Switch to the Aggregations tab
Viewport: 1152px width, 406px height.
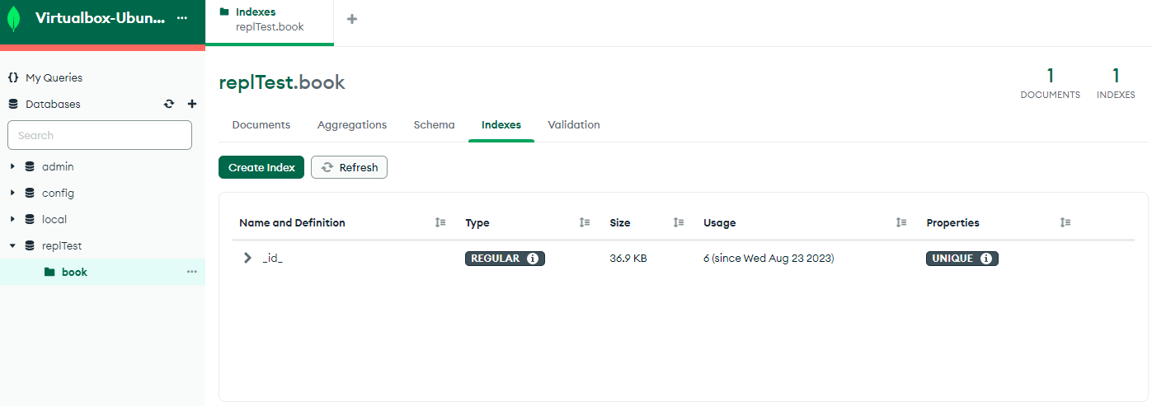pyautogui.click(x=352, y=125)
